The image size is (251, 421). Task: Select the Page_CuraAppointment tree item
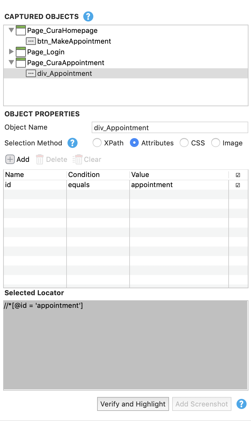pos(66,63)
